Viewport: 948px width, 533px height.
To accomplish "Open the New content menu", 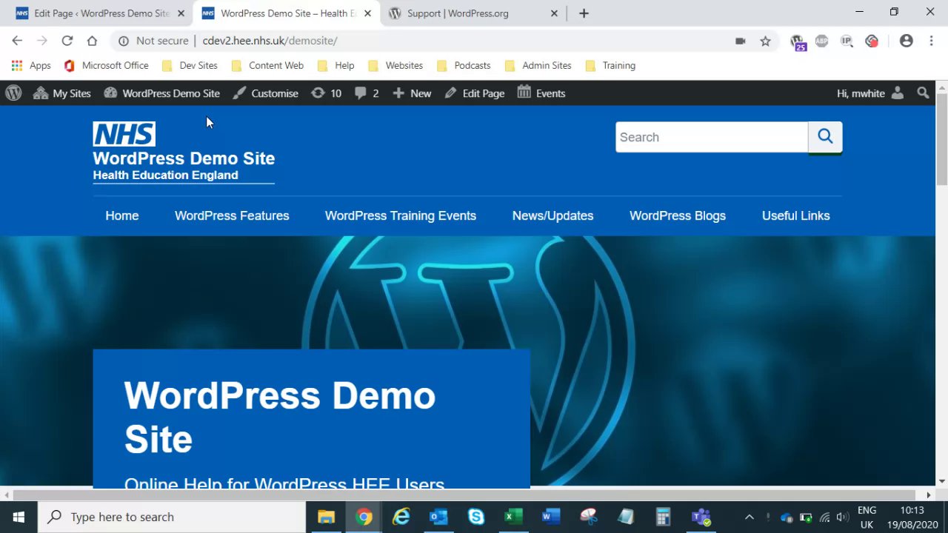I will [412, 93].
